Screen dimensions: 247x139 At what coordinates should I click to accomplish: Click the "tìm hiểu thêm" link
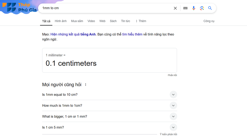pyautogui.click(x=132, y=34)
